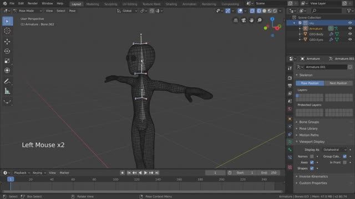Click the pan view hand icon
The image size is (355, 199).
pos(251,20)
